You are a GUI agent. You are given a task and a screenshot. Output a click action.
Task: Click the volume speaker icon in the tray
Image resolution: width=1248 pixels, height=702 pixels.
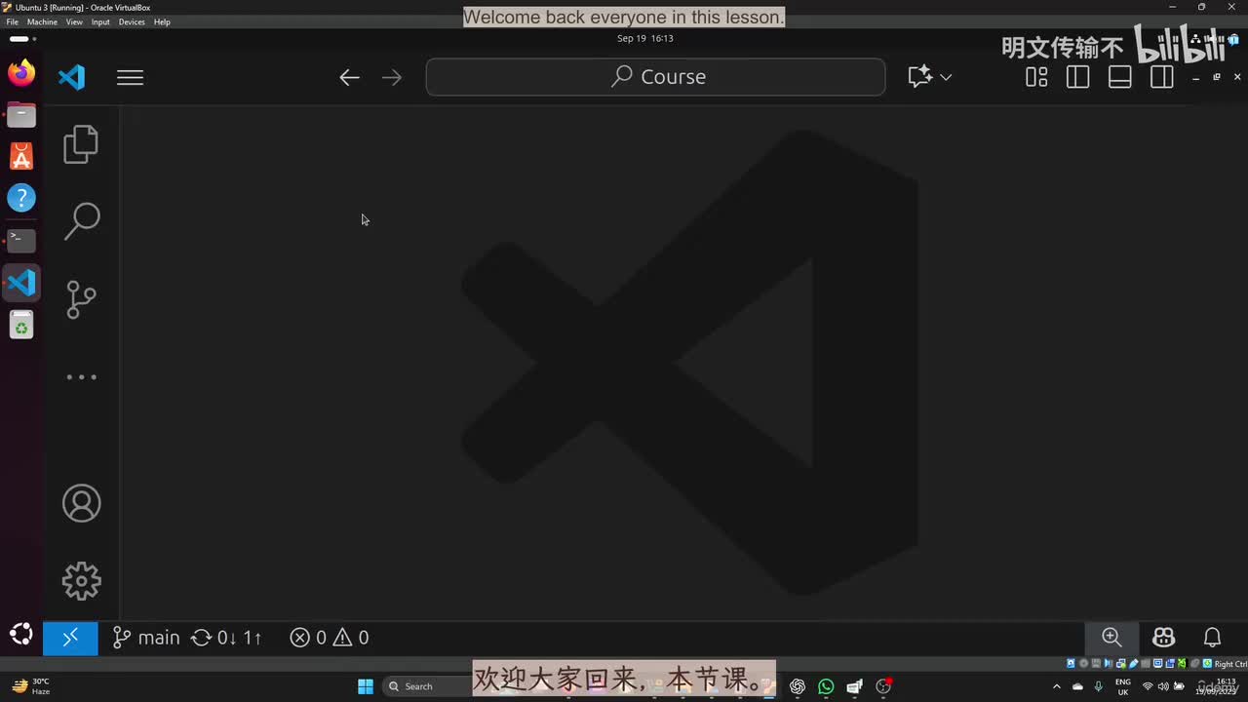(1163, 686)
